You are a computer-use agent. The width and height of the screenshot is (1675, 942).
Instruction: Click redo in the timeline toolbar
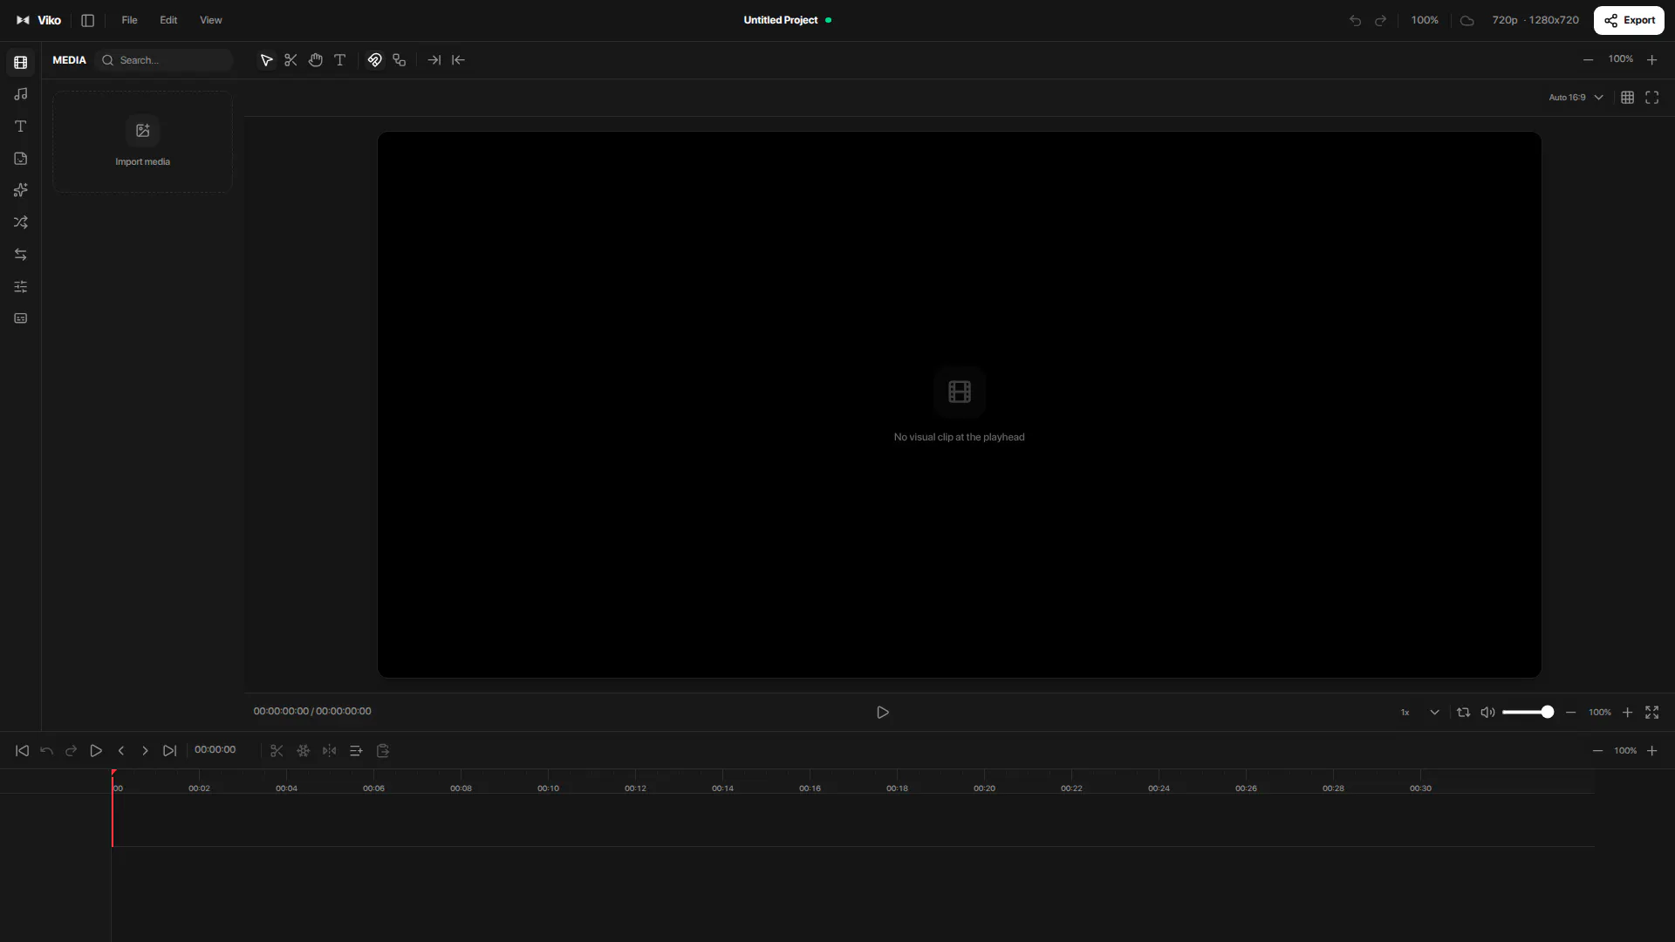click(x=72, y=751)
